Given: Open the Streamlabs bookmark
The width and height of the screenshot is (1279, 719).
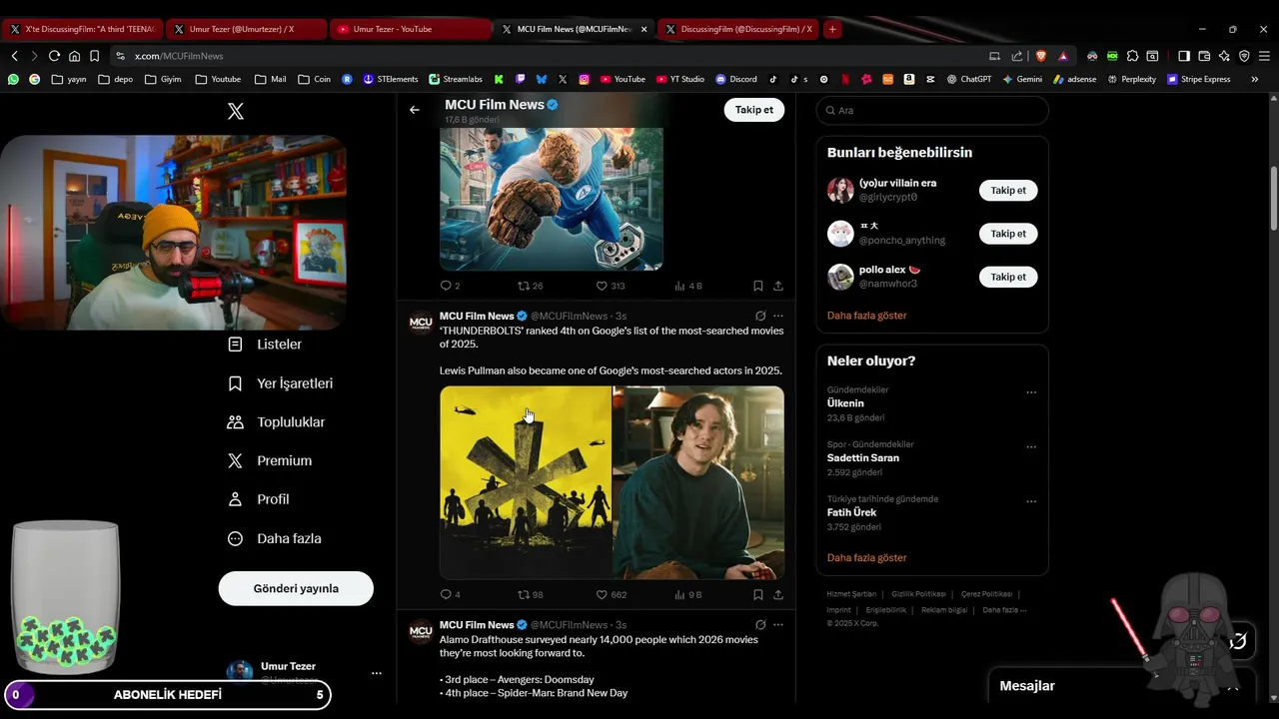Looking at the screenshot, I should click(x=455, y=79).
